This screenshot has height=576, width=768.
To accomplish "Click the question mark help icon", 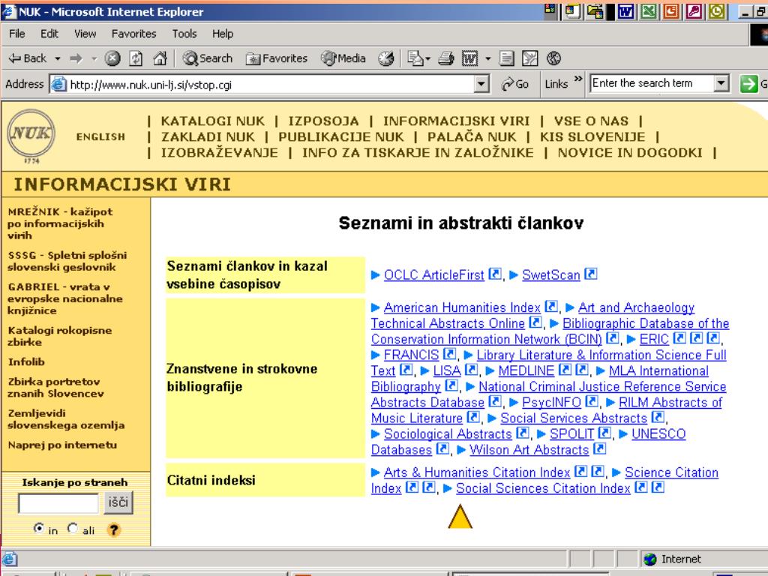I will click(114, 529).
